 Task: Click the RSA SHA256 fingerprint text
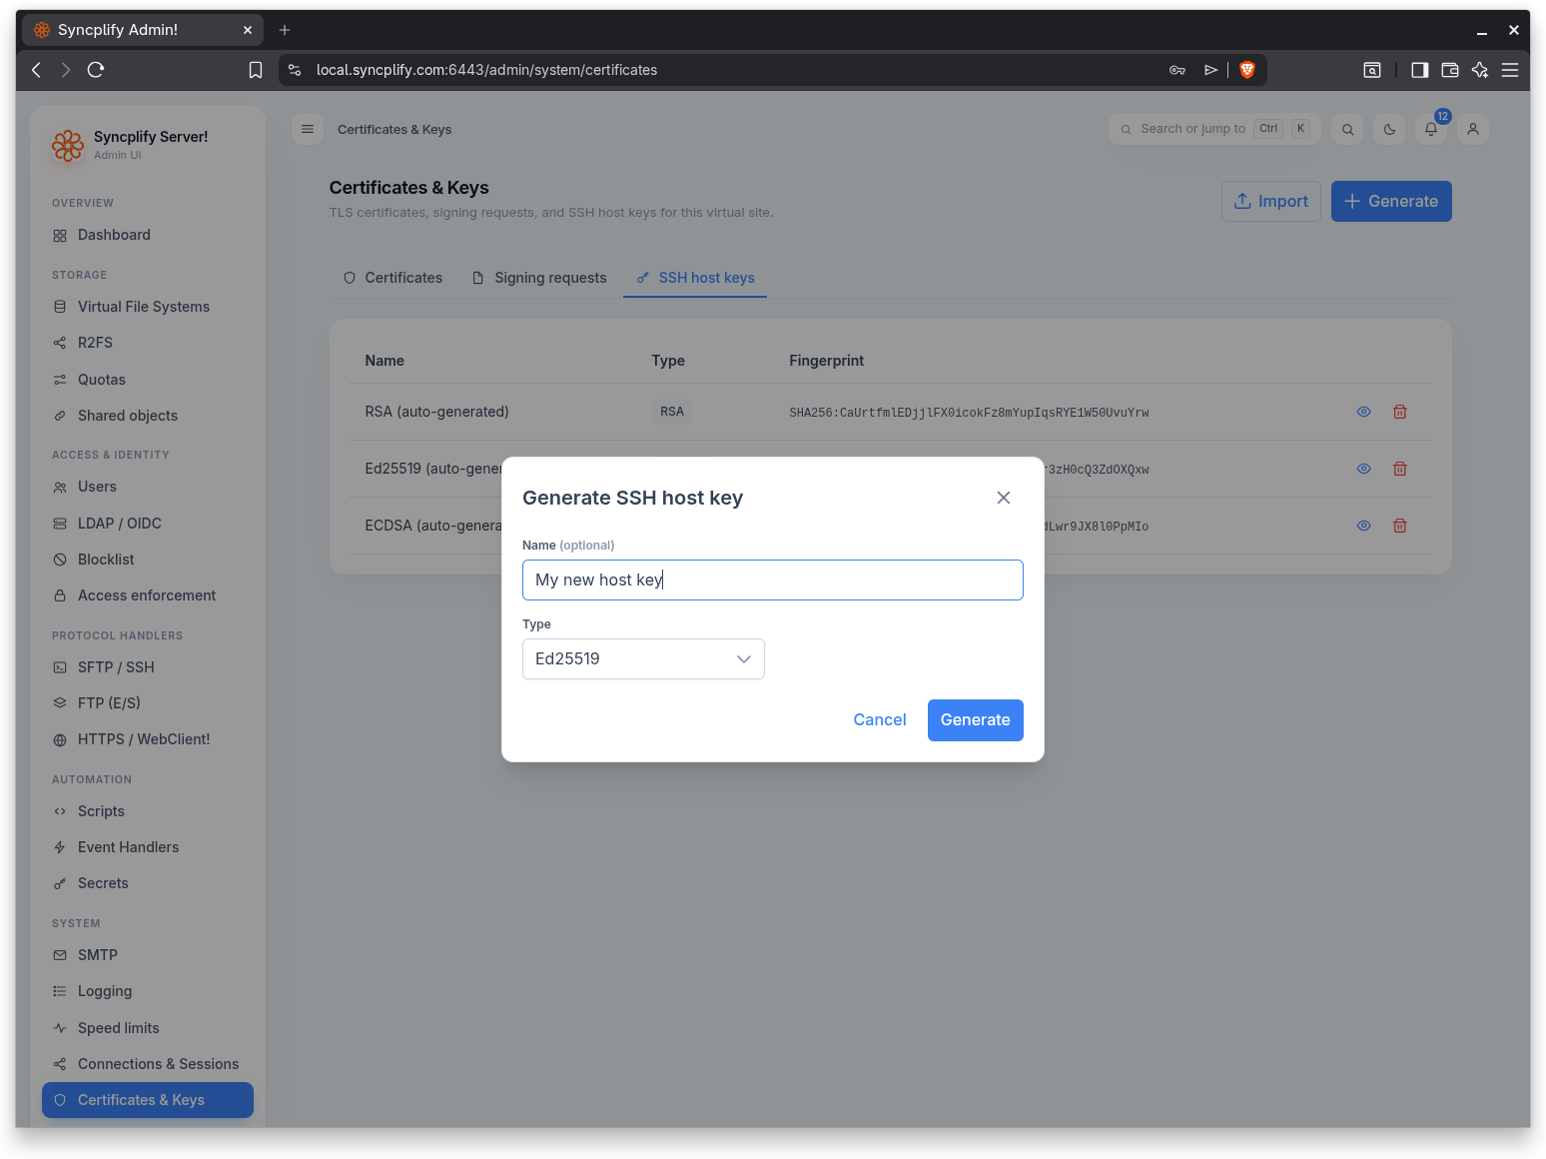969,413
